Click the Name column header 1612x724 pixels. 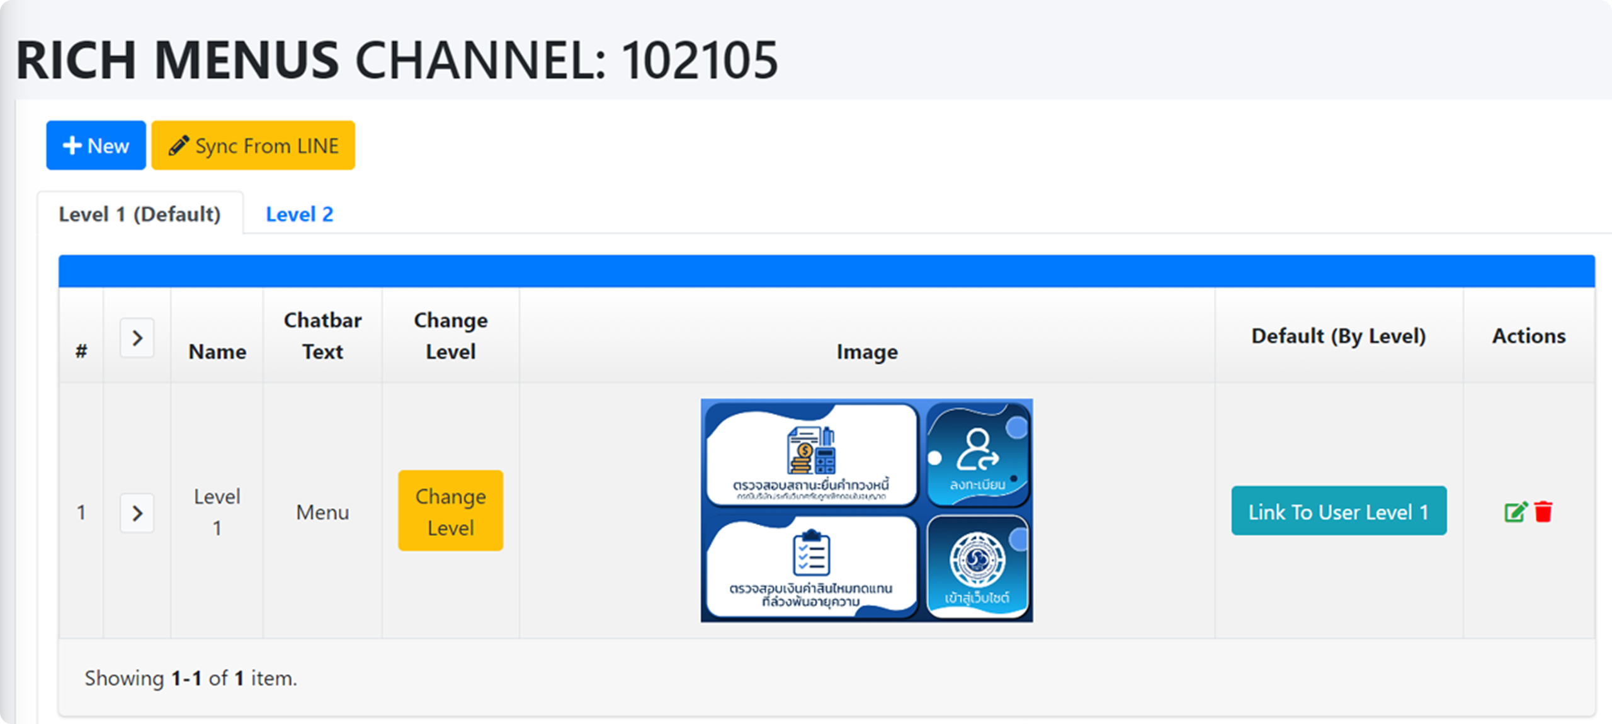[217, 352]
